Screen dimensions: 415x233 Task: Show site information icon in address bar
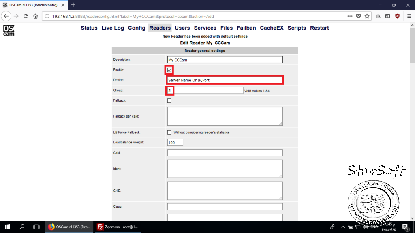47,16
